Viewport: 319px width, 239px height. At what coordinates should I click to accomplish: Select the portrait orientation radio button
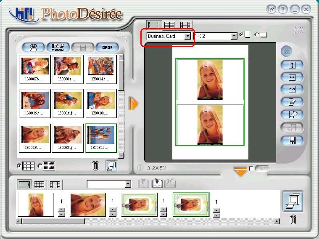click(242, 35)
